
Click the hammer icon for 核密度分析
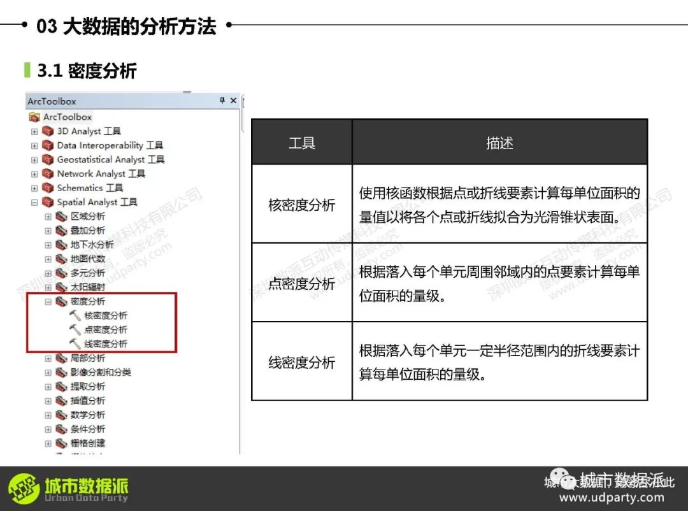[x=75, y=315]
